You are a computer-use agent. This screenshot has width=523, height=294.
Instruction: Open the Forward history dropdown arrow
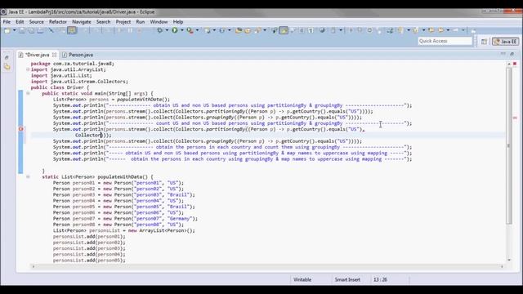463,30
